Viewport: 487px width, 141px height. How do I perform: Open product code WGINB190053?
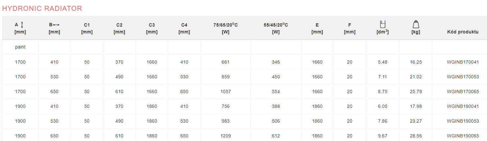463,121
